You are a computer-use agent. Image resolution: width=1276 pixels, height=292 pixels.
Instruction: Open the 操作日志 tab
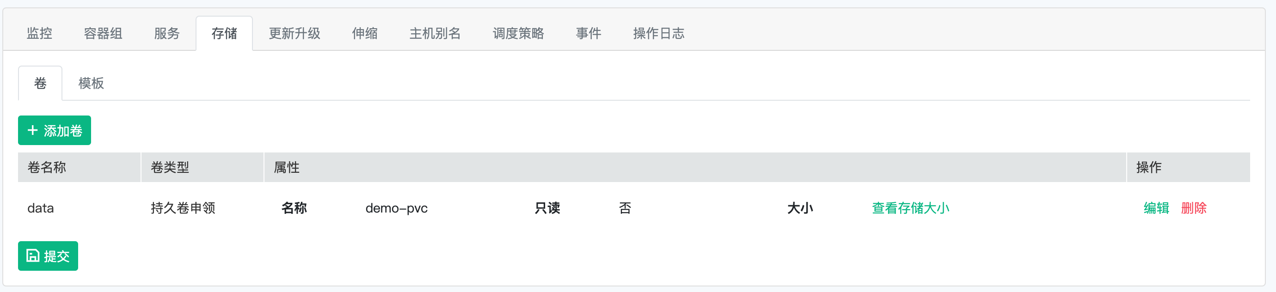pyautogui.click(x=659, y=33)
